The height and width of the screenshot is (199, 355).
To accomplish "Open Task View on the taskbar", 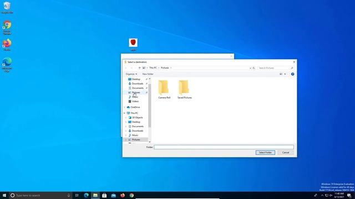I will click(x=77, y=195).
